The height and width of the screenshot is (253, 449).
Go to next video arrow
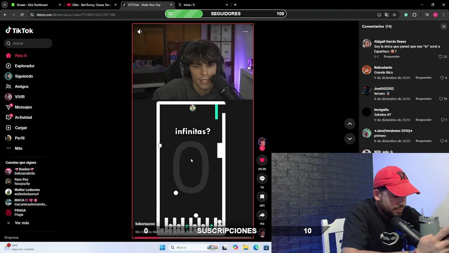click(x=350, y=139)
